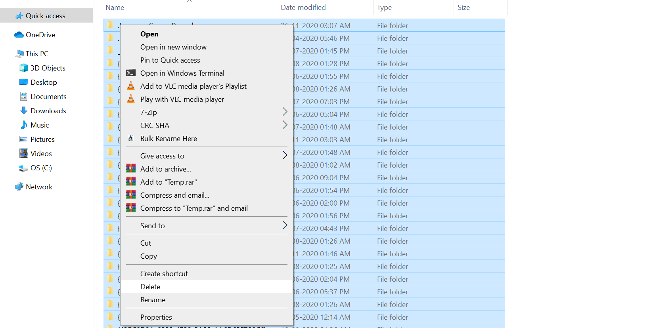This screenshot has width=657, height=328.
Task: Choose Delete from the context menu
Action: [x=150, y=286]
